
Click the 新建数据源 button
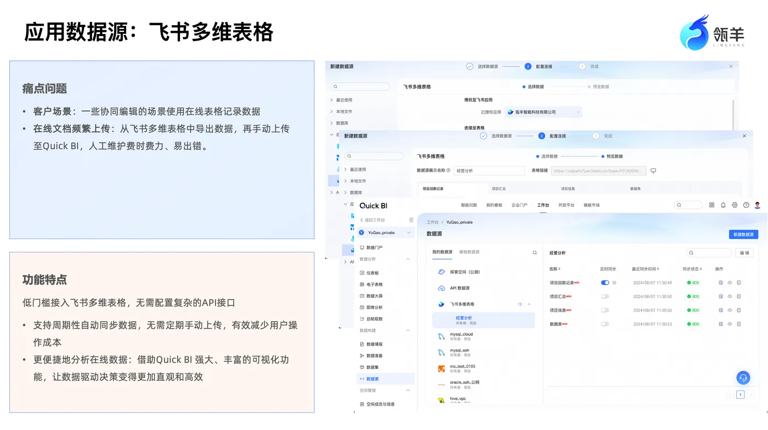coord(743,234)
